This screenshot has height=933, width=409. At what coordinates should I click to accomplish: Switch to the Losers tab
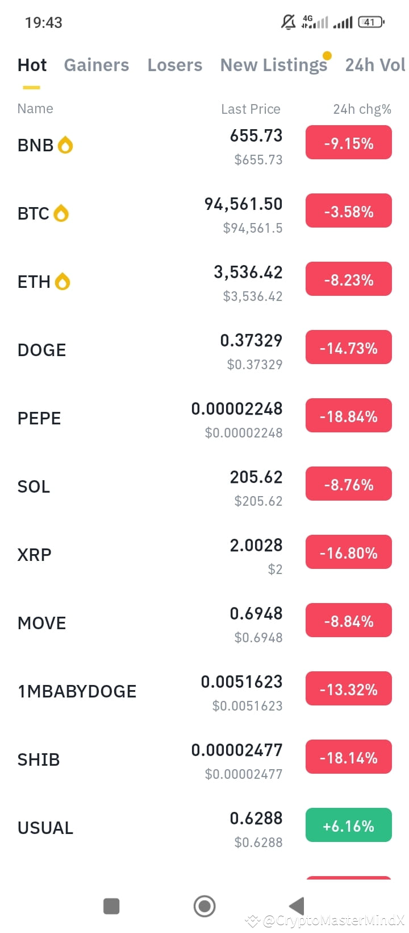click(175, 65)
